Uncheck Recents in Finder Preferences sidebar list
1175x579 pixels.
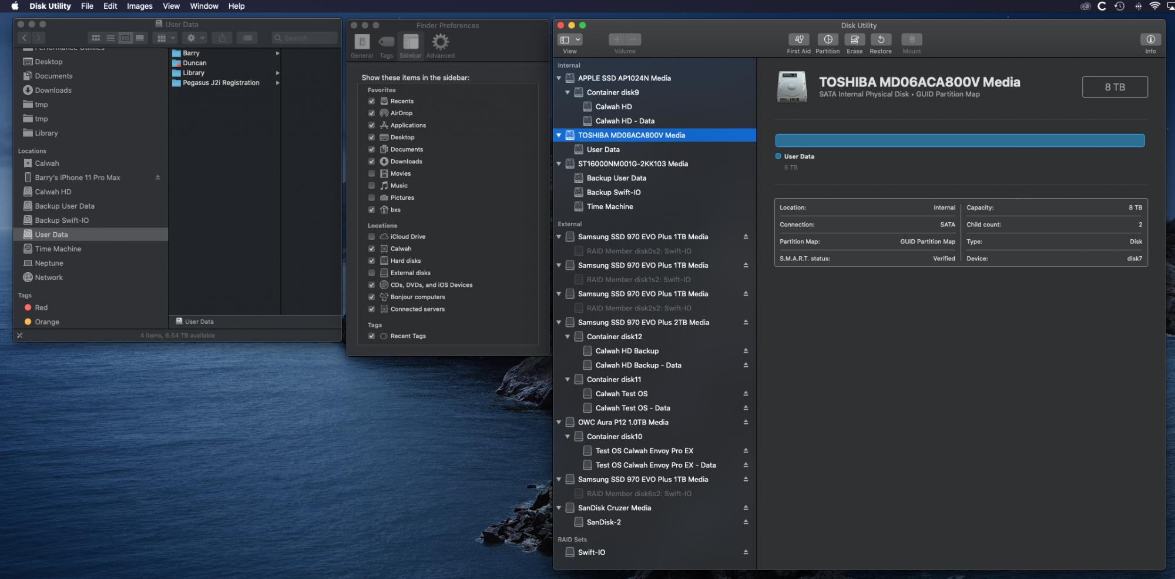[x=371, y=101]
